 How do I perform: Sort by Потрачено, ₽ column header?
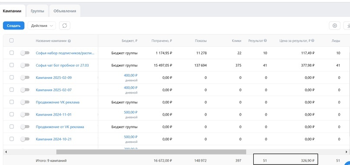(x=162, y=41)
